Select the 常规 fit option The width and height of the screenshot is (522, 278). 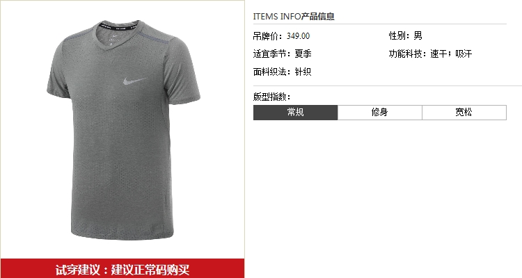tap(295, 113)
